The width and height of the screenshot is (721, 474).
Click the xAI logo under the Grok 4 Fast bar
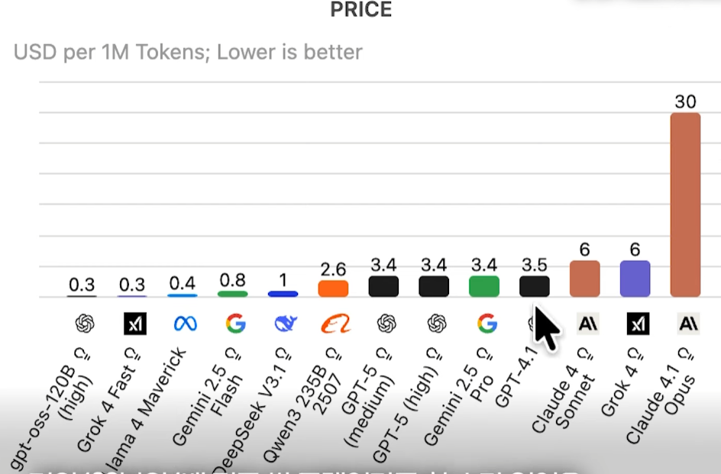[x=134, y=324]
